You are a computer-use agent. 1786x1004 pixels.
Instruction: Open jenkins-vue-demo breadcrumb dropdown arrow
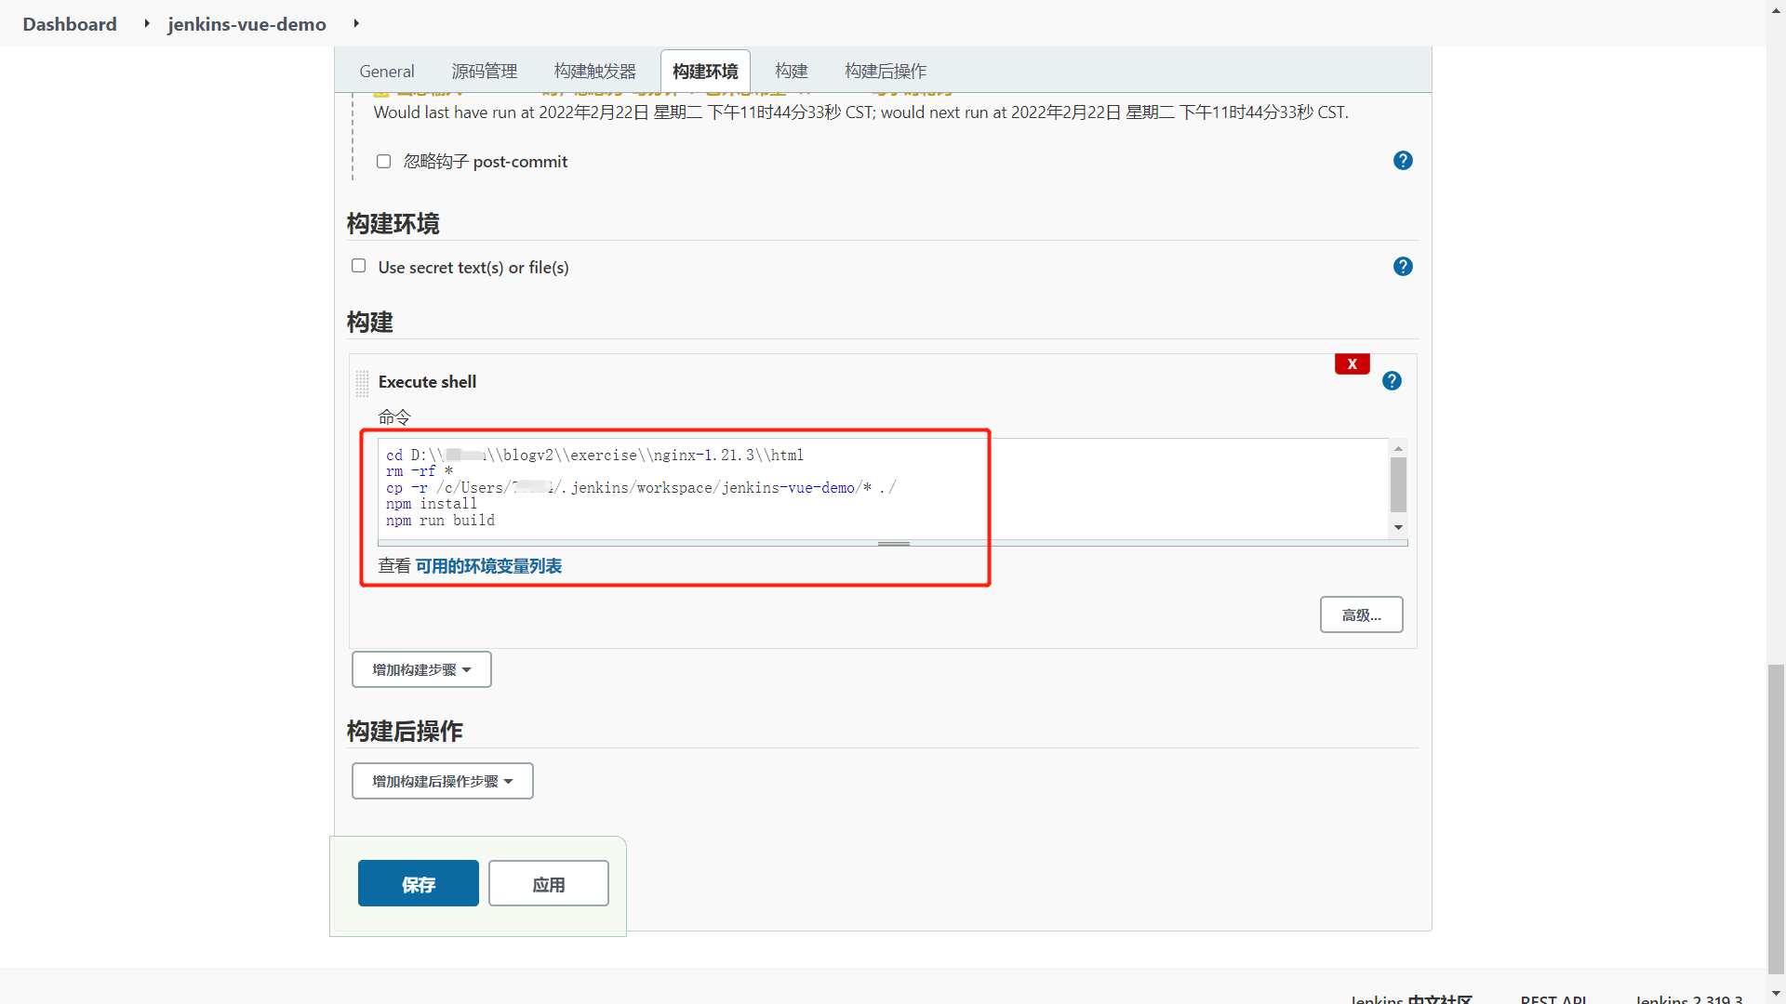pos(356,23)
